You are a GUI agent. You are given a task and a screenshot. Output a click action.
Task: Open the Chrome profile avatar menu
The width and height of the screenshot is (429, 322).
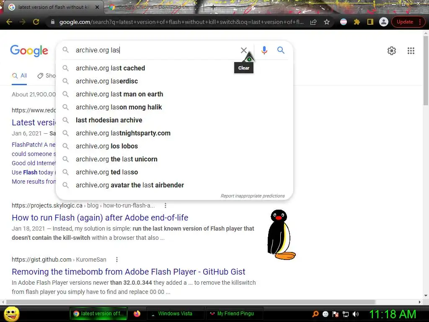(x=384, y=22)
